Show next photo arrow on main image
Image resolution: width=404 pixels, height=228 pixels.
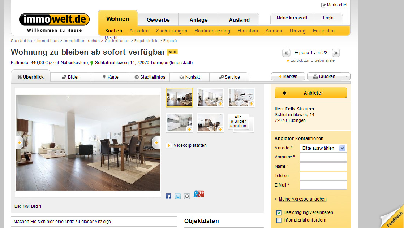coord(156,142)
